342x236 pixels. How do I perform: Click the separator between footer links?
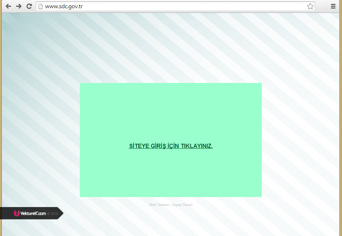[x=170, y=205]
